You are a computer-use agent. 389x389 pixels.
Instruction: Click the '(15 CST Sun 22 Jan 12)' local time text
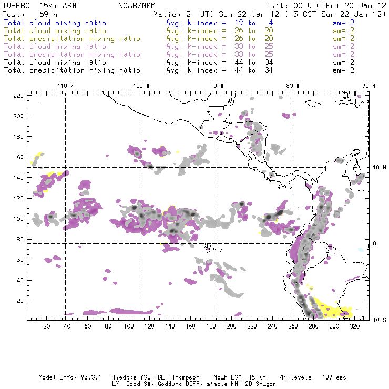point(335,14)
